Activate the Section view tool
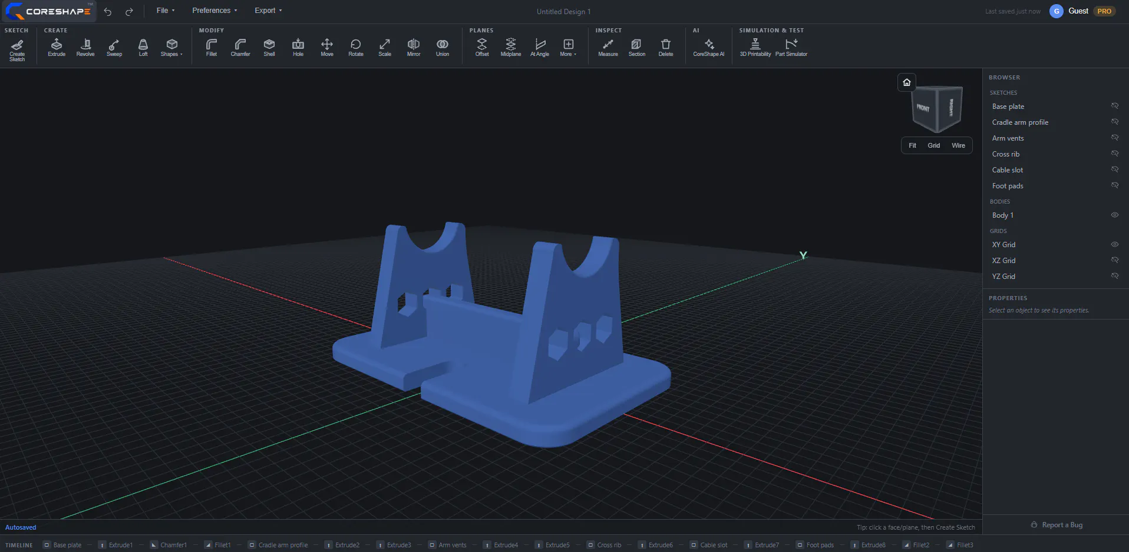The width and height of the screenshot is (1129, 552). click(637, 47)
